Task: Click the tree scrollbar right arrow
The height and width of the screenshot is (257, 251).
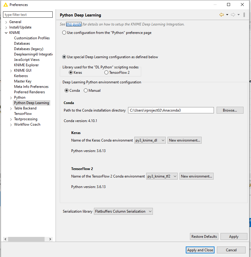Action: (50, 239)
